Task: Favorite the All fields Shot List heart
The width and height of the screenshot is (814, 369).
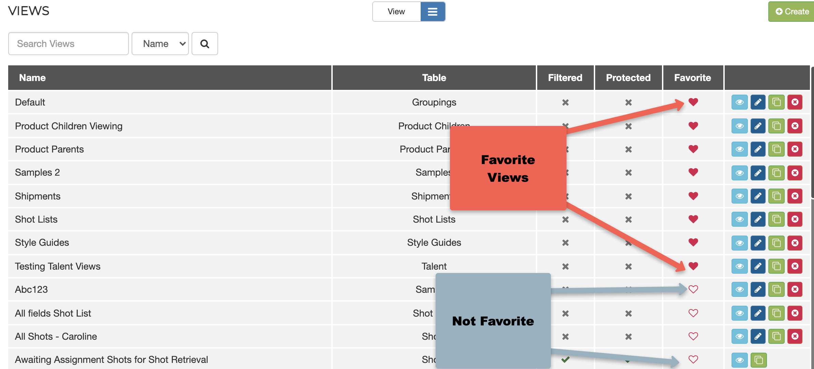Action: 693,313
